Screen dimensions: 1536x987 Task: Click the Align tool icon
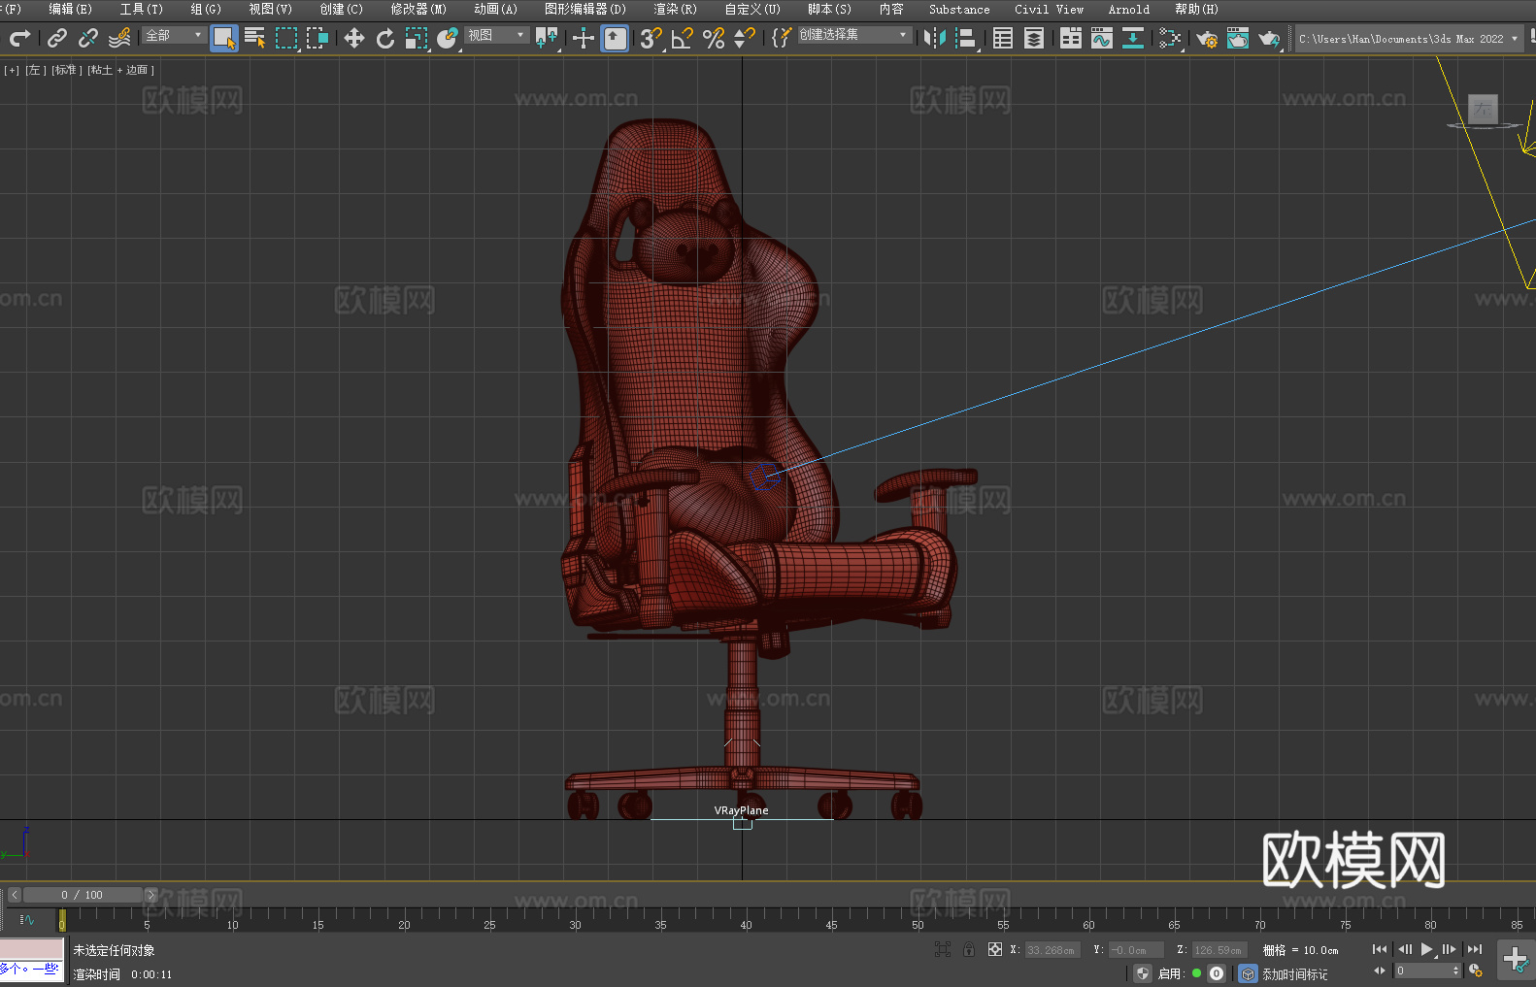pos(966,38)
